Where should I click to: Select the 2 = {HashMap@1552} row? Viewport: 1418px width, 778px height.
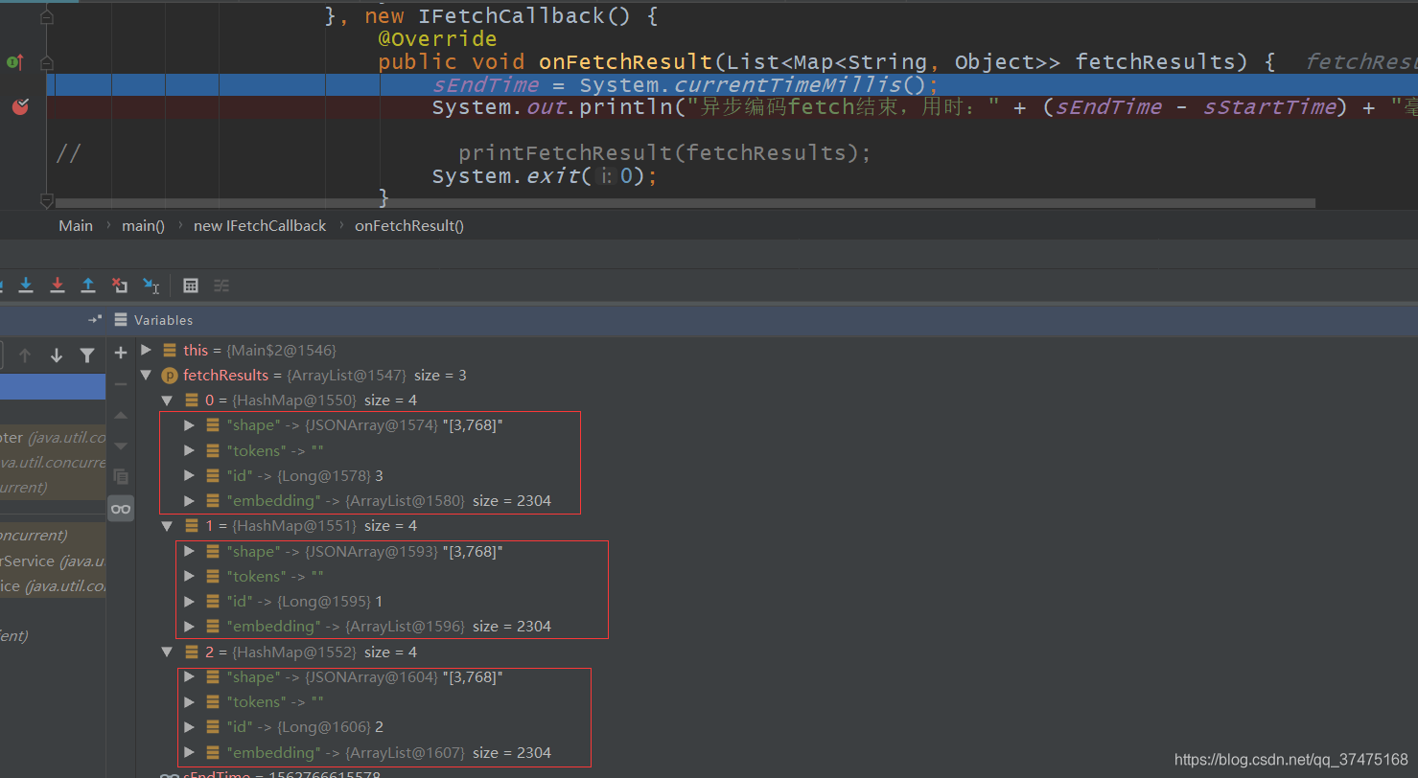click(311, 652)
